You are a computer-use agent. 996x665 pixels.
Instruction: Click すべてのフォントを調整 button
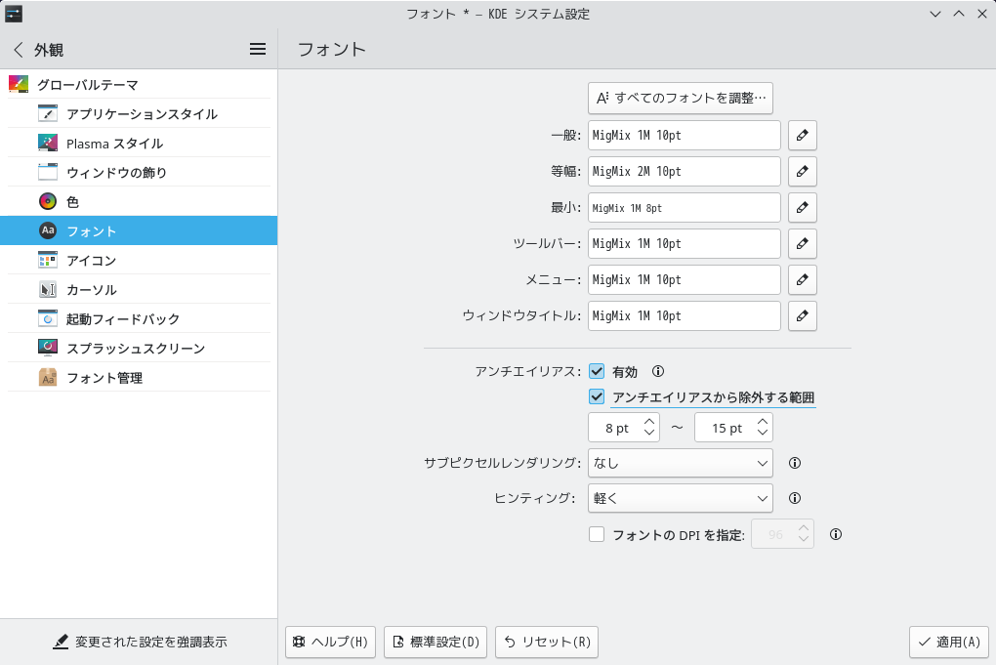click(681, 98)
